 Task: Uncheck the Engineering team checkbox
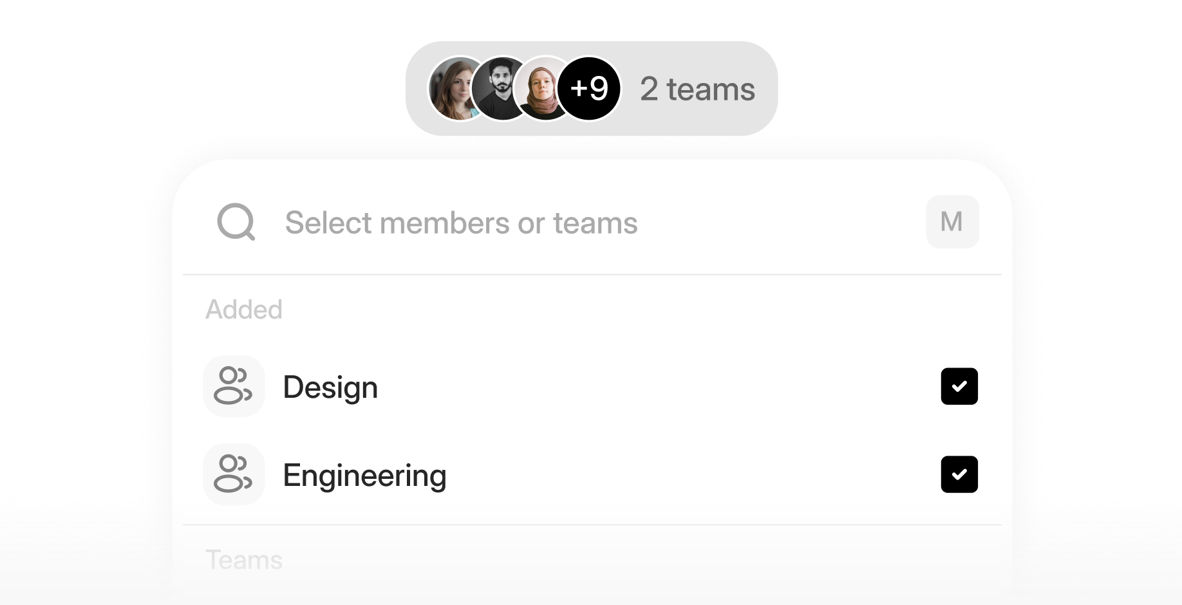pyautogui.click(x=959, y=474)
